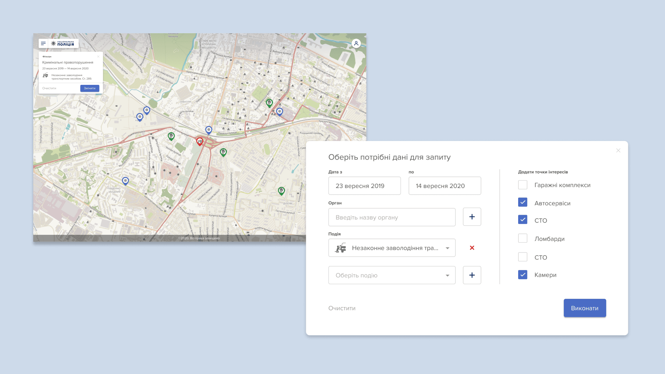Viewport: 665px width, 374px height.
Task: Toggle the Камери checkbox
Action: click(523, 275)
